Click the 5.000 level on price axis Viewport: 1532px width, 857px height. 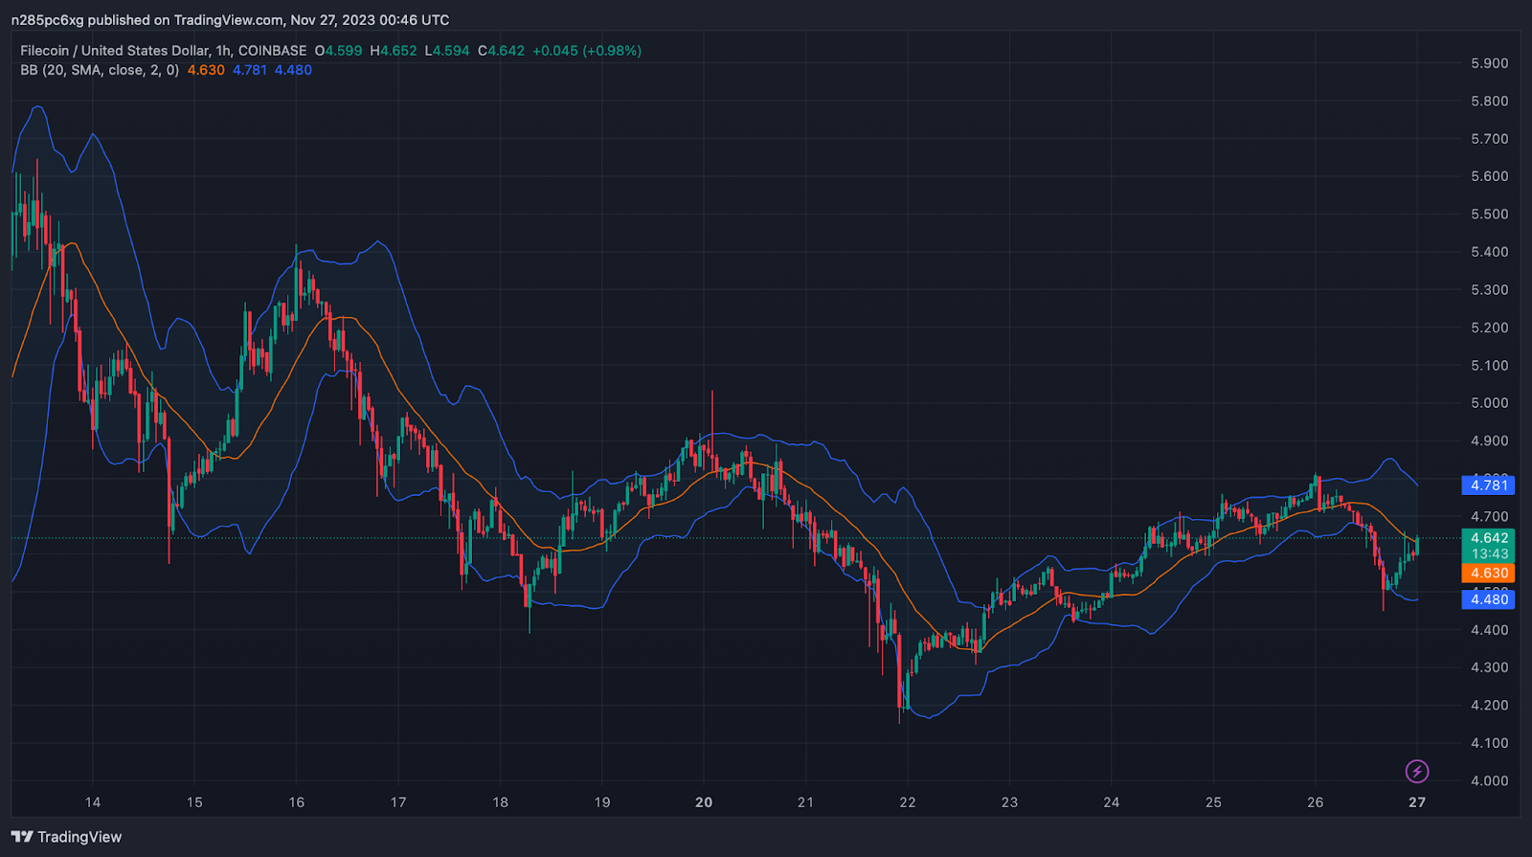click(x=1489, y=403)
